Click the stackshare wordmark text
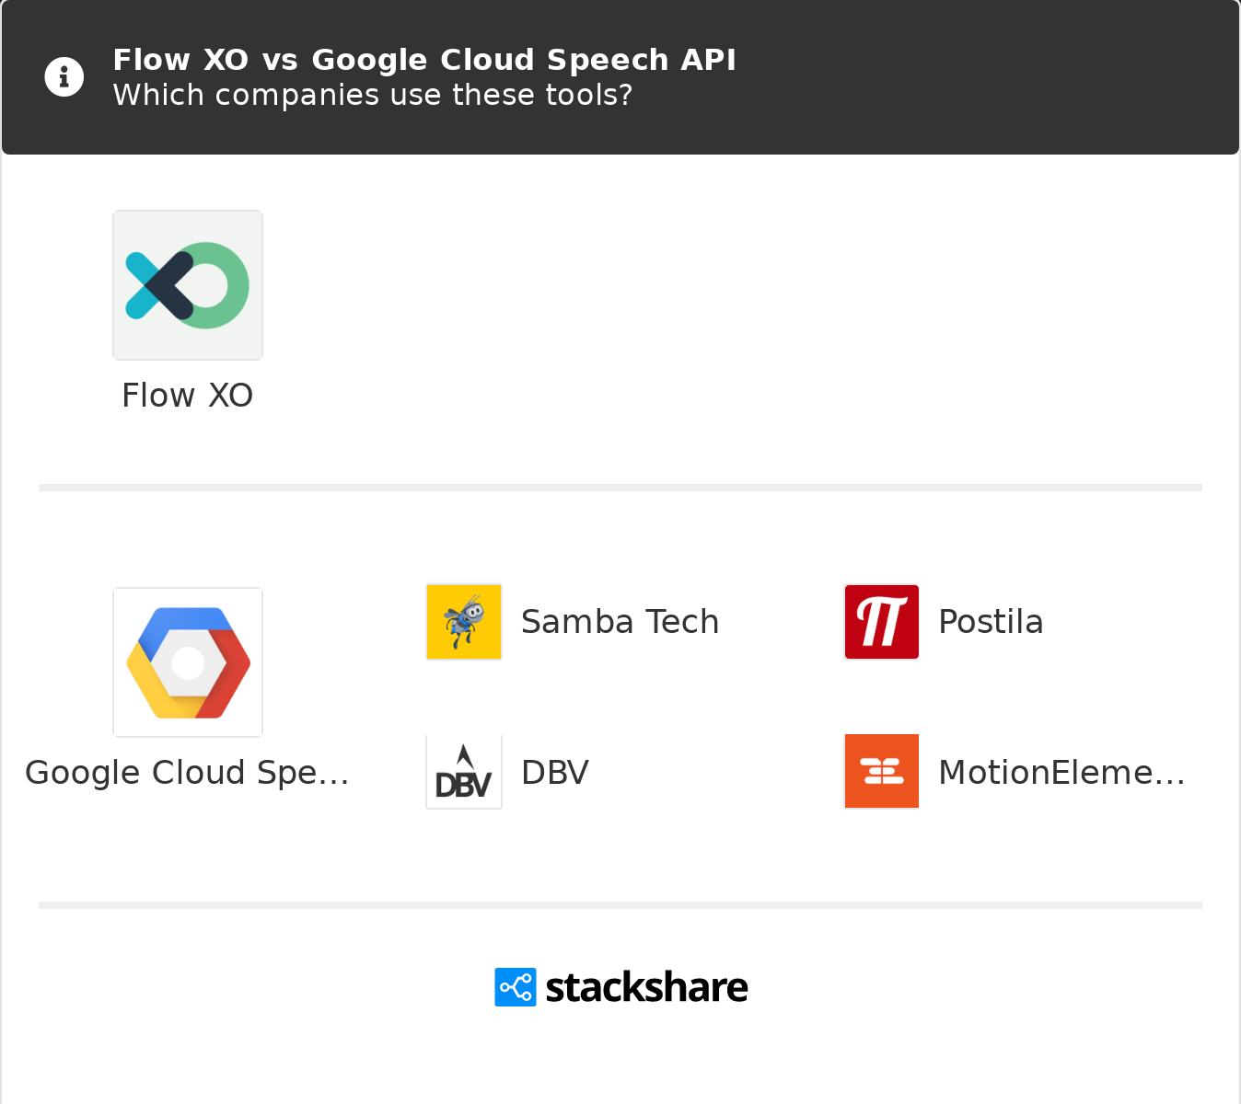 click(646, 987)
